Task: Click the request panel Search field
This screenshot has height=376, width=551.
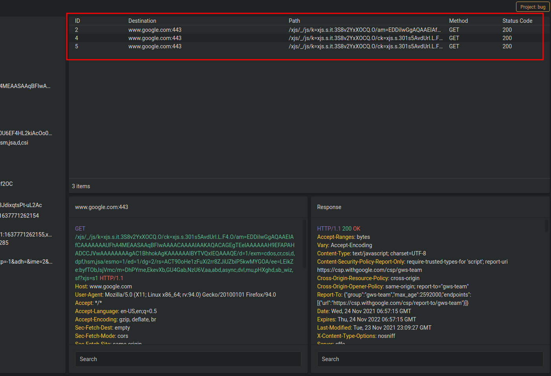Action: tap(188, 359)
